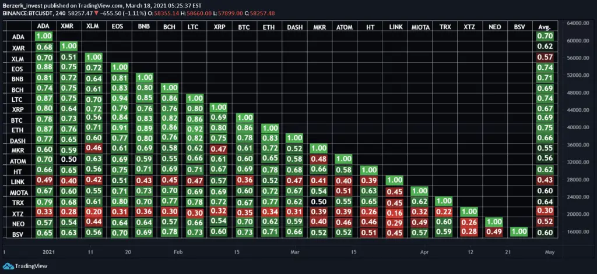Screen dimensions: 597x274
Task: Click the Feb label on the time axis
Action: 177,252
